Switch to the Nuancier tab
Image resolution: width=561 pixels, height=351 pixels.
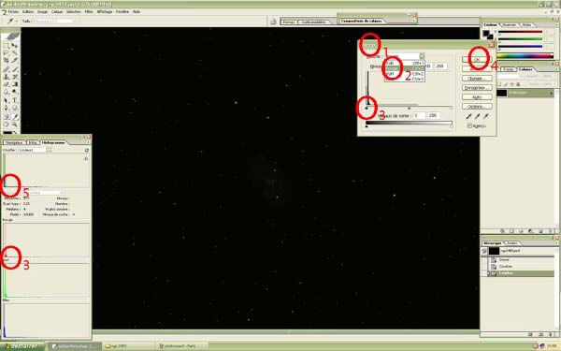pyautogui.click(x=510, y=25)
